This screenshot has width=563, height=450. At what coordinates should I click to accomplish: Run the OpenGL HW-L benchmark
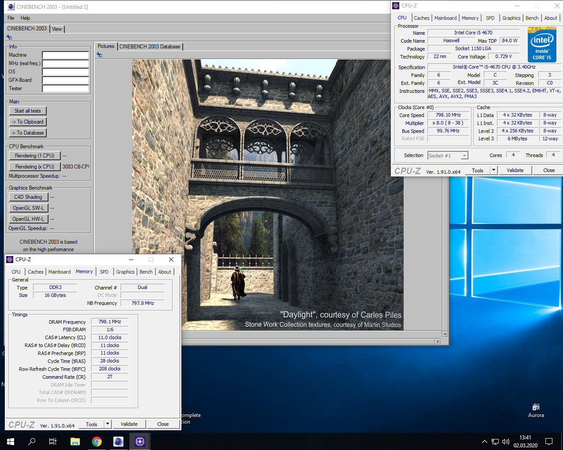[28, 219]
